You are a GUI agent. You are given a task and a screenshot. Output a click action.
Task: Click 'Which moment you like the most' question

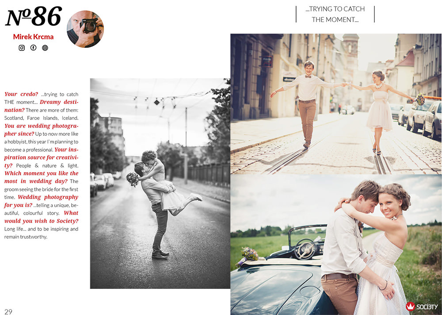[x=41, y=177]
